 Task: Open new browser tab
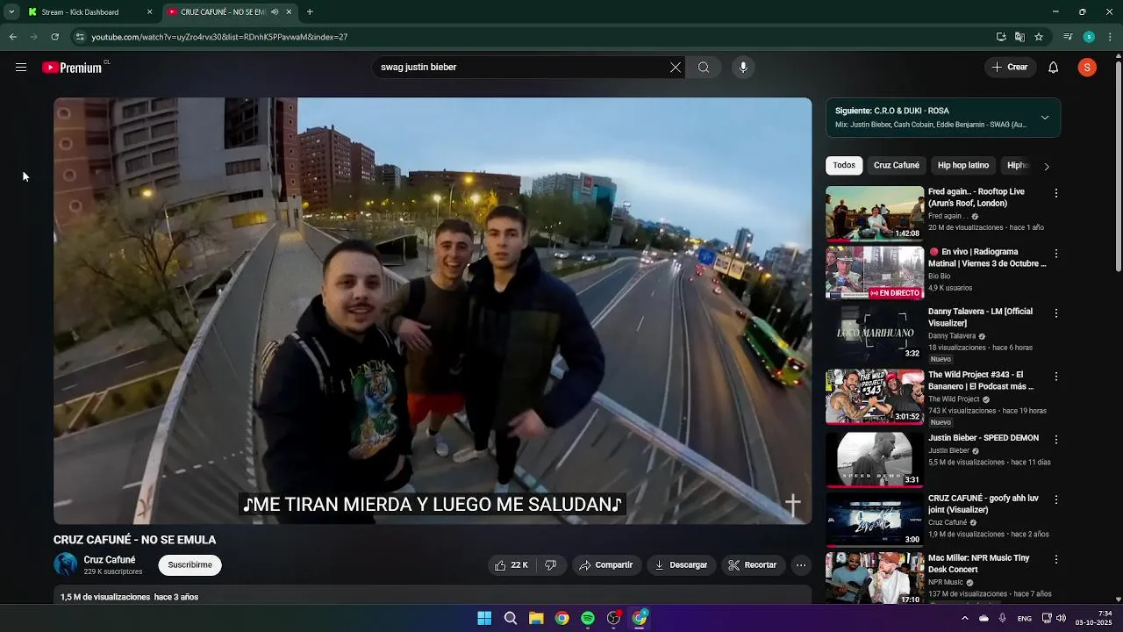pyautogui.click(x=310, y=12)
